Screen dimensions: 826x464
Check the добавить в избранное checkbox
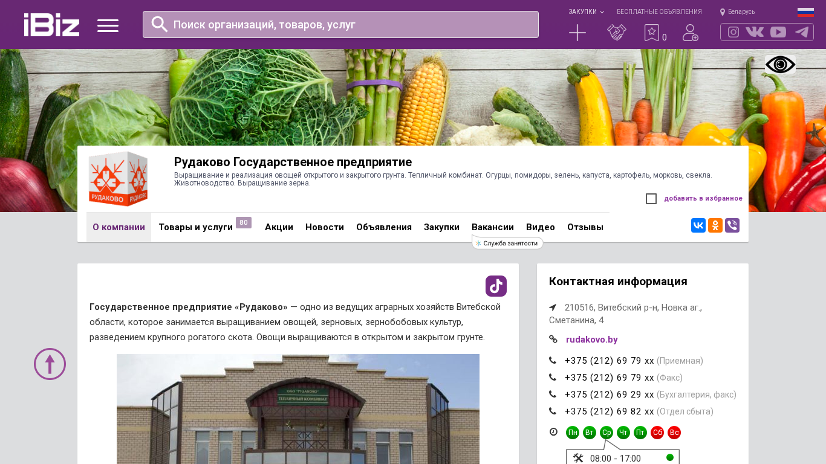[651, 199]
